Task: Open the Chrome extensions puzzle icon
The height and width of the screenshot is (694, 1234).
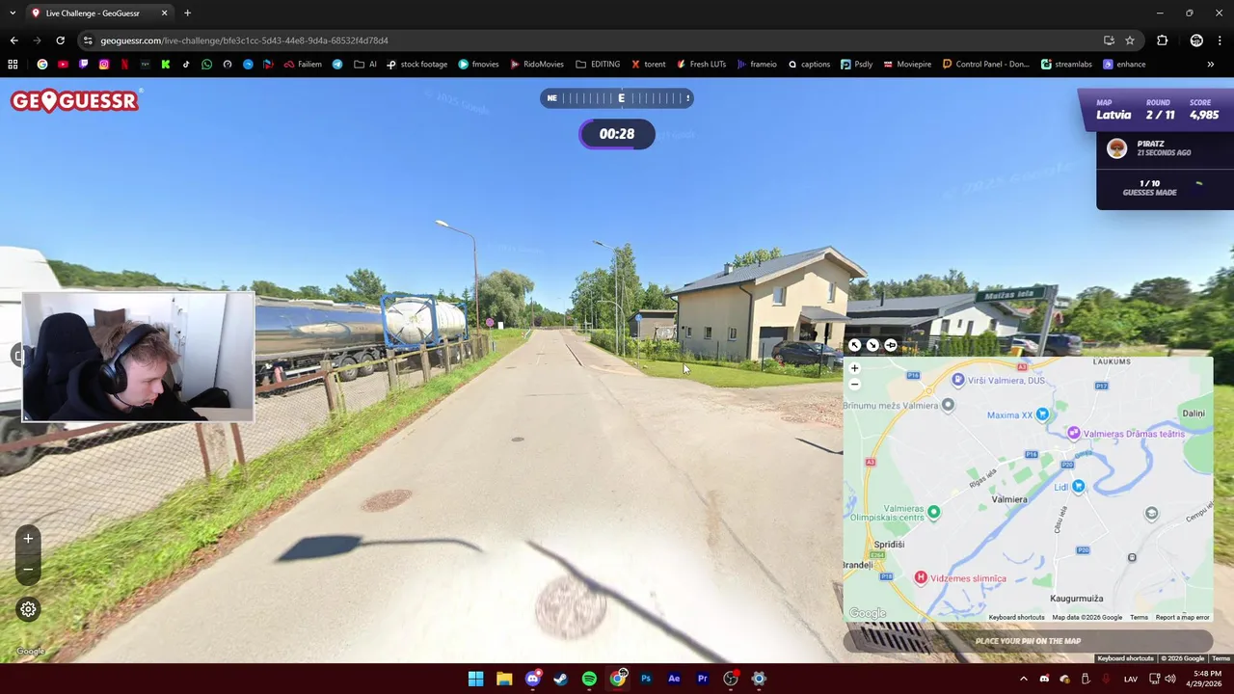Action: [1162, 40]
